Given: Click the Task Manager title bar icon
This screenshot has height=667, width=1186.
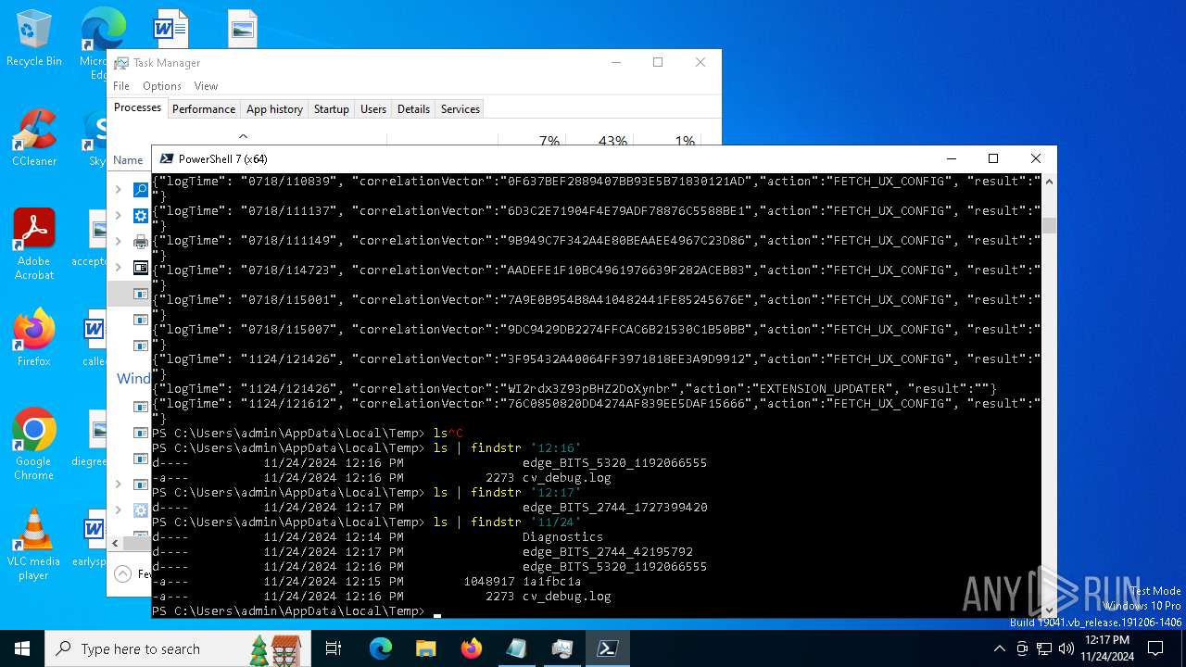Looking at the screenshot, I should (121, 63).
